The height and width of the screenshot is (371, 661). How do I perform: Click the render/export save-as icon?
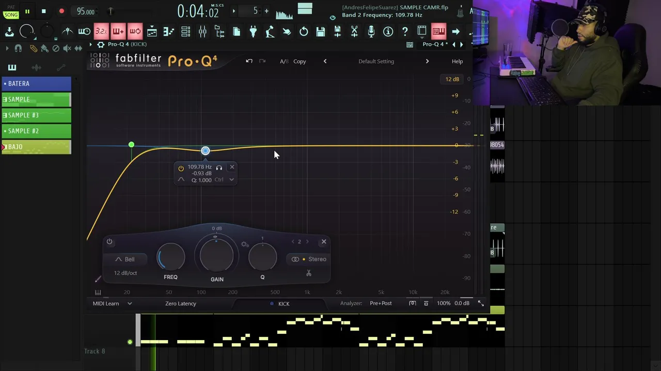tap(337, 31)
